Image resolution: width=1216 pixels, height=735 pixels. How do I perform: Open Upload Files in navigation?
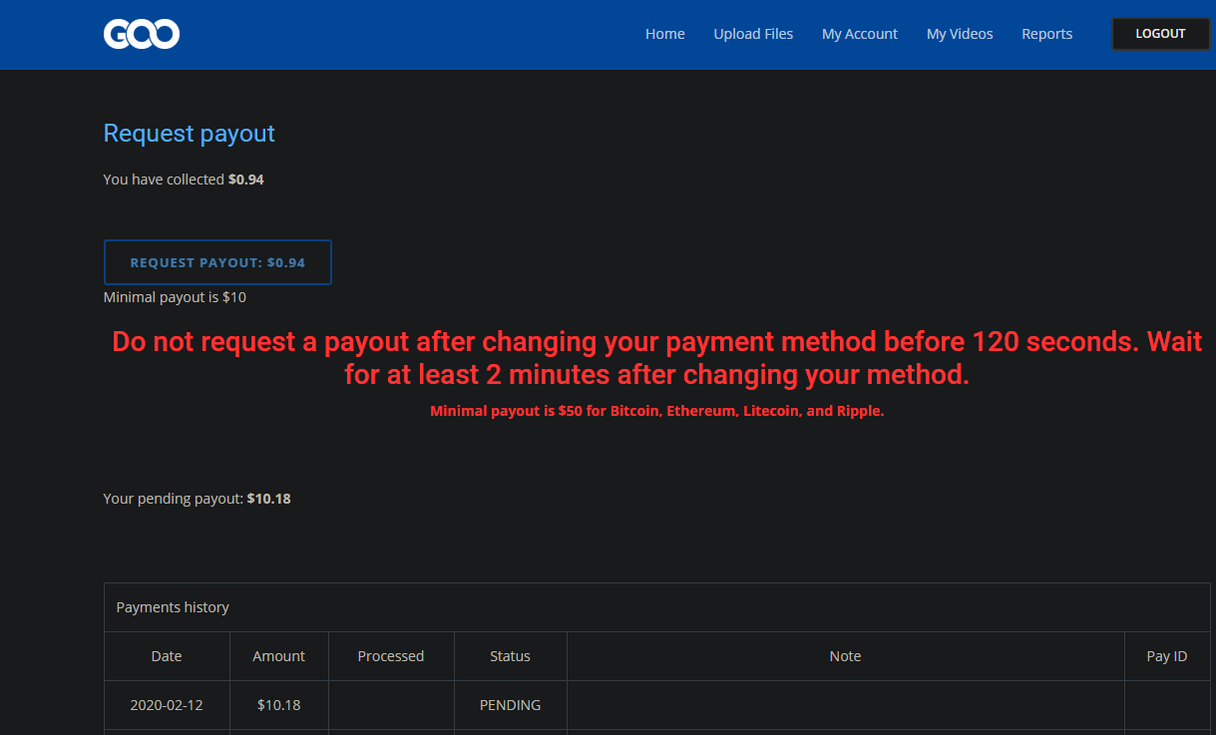753,34
